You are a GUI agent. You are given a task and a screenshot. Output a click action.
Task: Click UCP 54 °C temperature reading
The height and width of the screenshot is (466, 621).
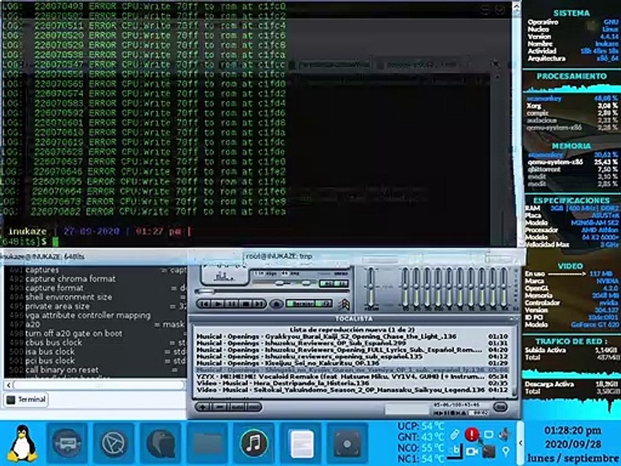pyautogui.click(x=420, y=427)
